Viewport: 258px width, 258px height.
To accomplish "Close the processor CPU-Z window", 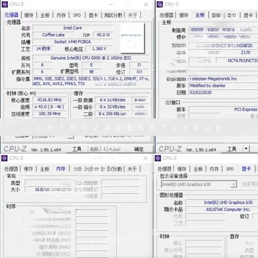I will pos(146,5).
